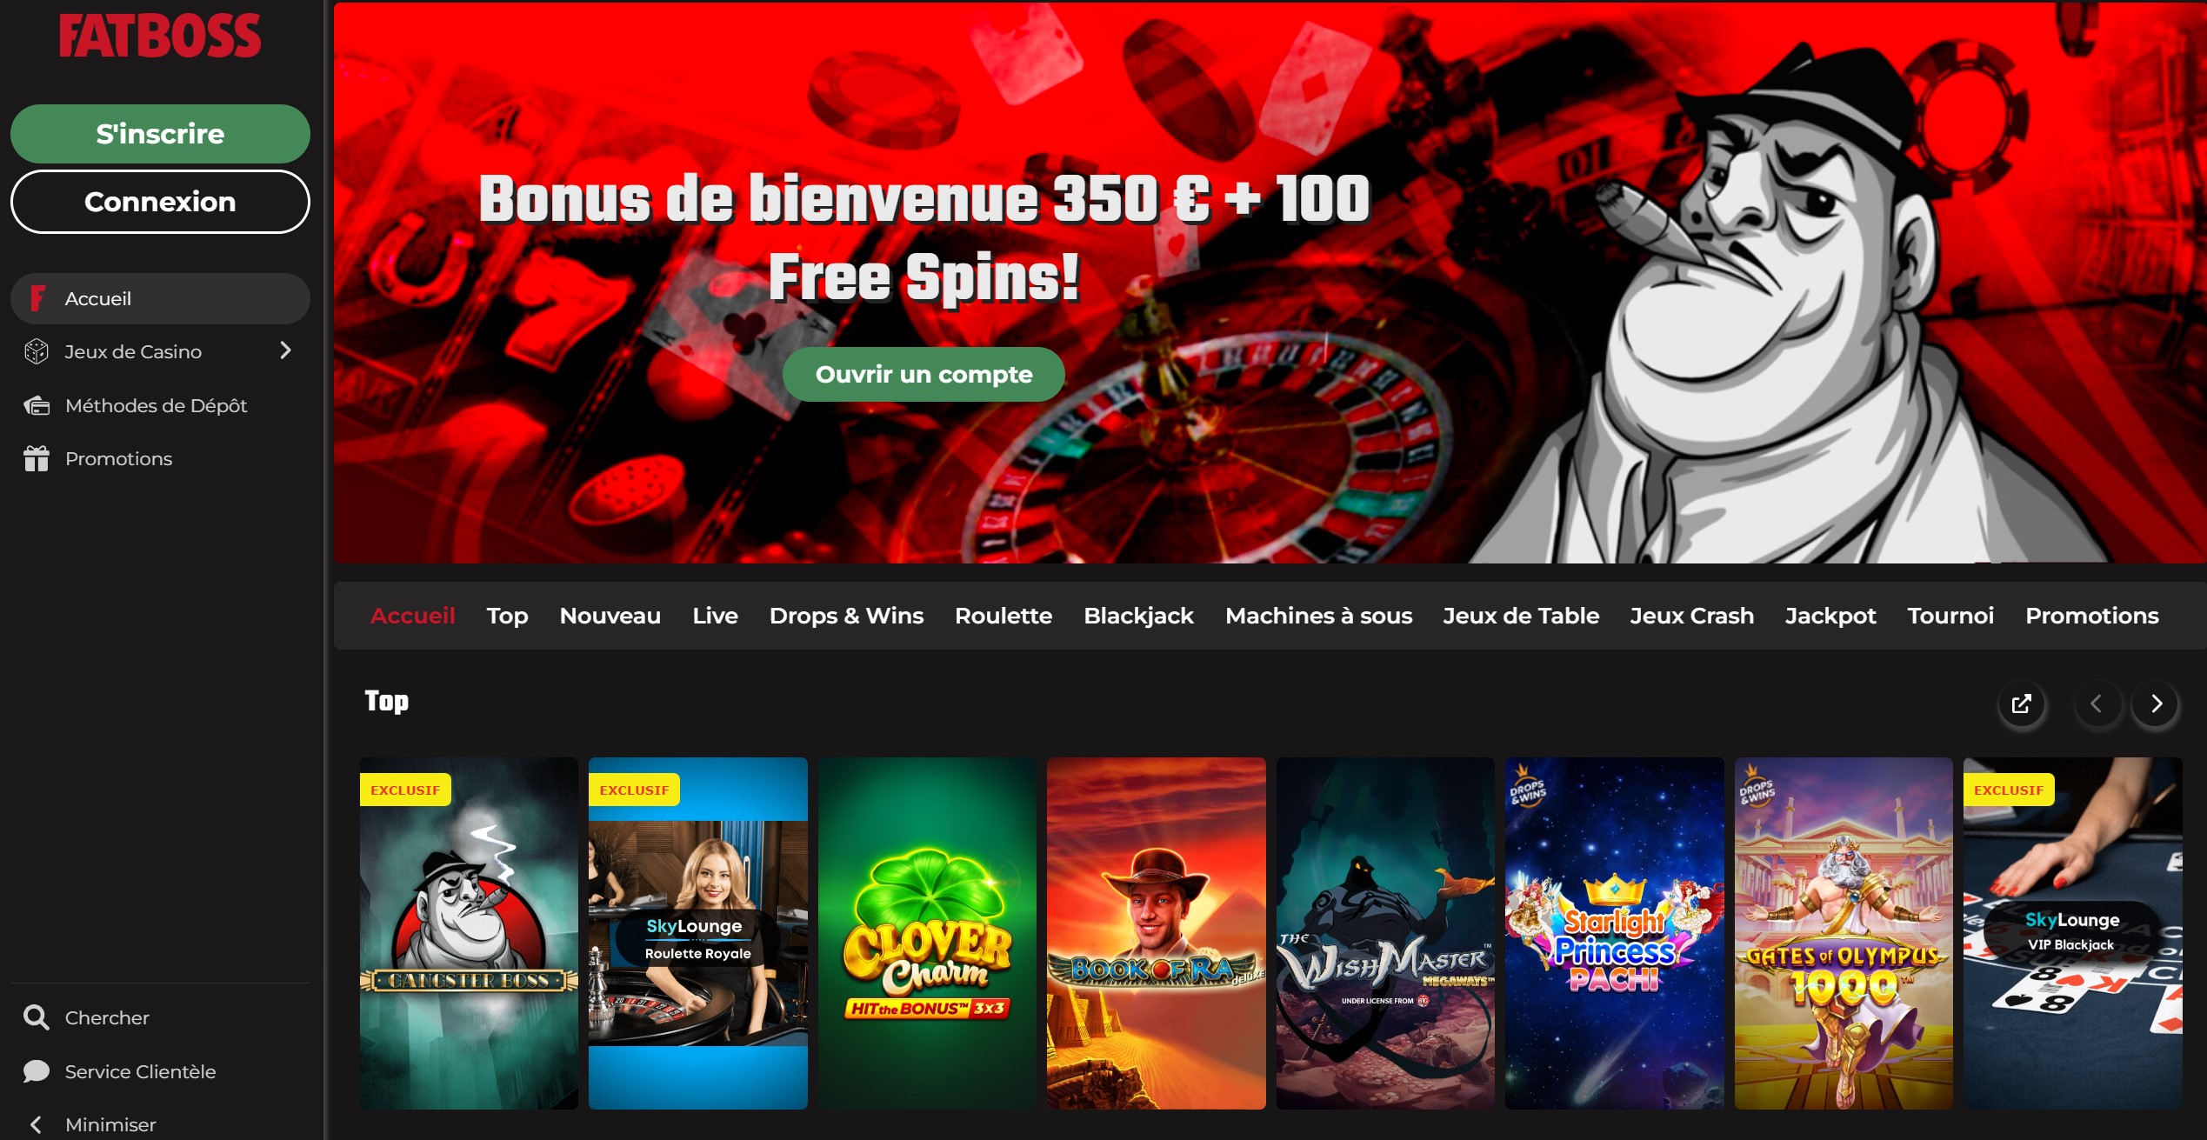
Task: Open the Gangster Boss game thumbnail
Action: point(469,933)
